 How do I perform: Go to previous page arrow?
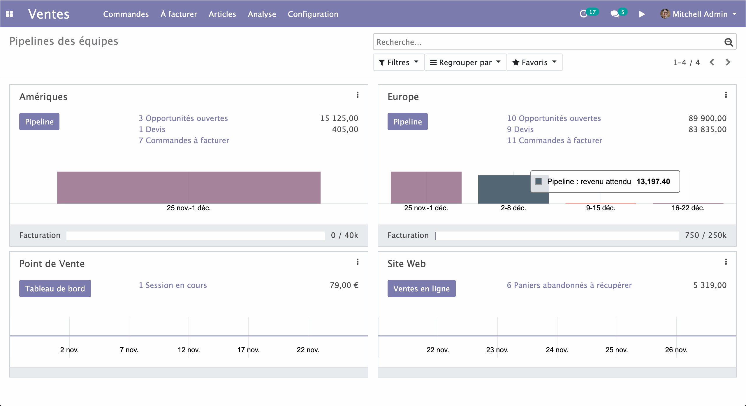[712, 62]
